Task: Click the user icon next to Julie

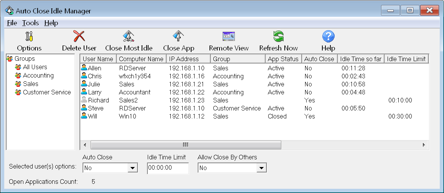Action: tap(84, 84)
